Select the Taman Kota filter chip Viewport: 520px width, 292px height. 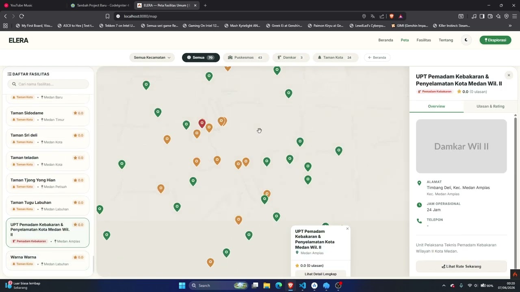tap(336, 58)
